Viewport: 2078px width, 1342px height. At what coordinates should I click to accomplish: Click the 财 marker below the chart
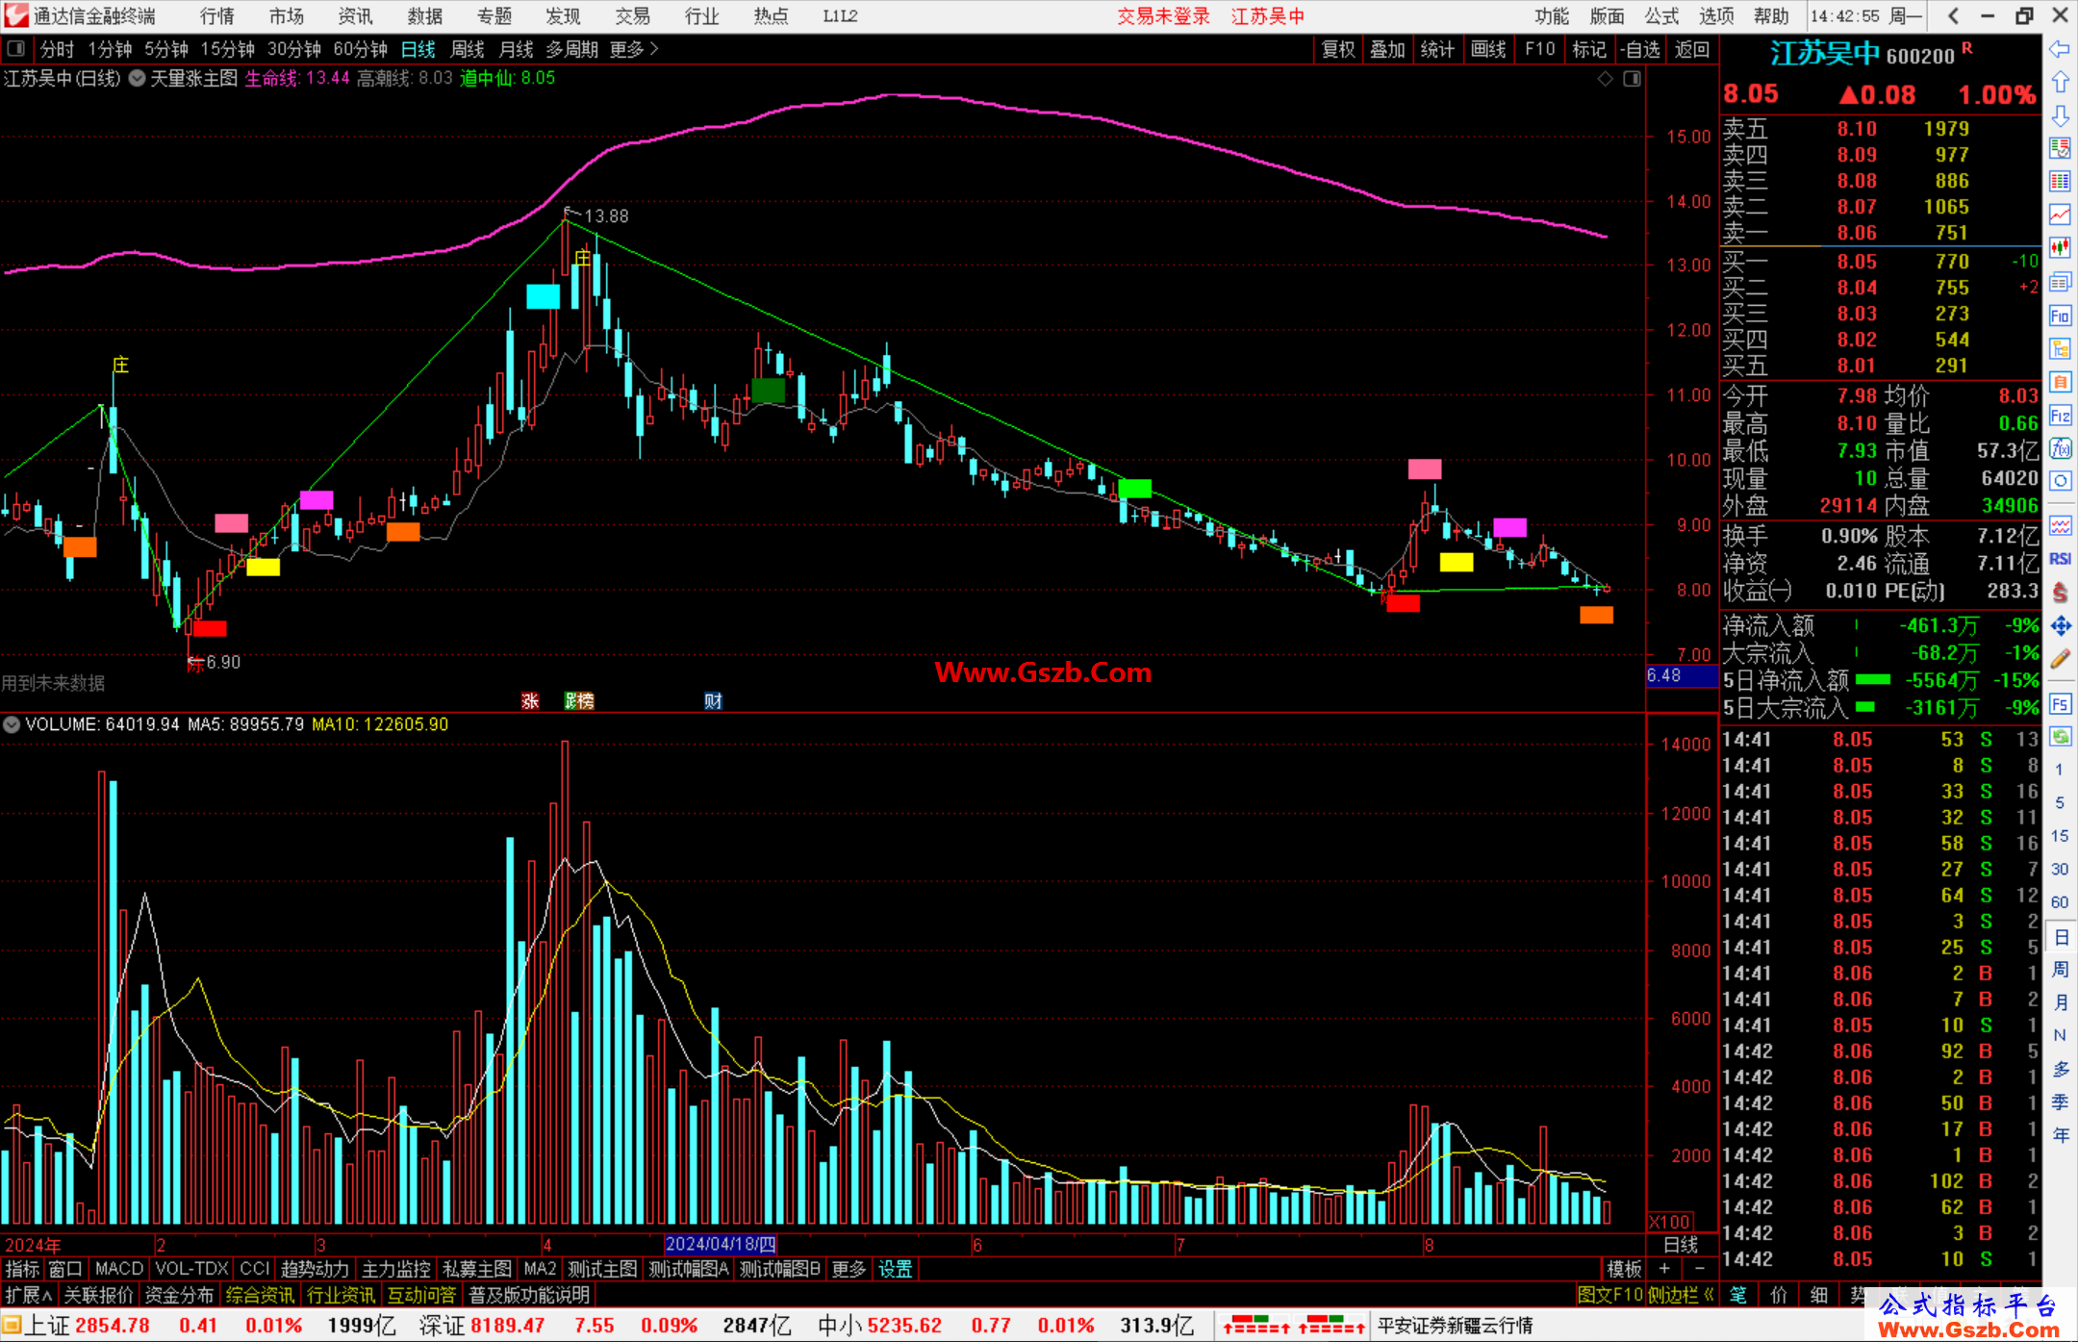713,701
